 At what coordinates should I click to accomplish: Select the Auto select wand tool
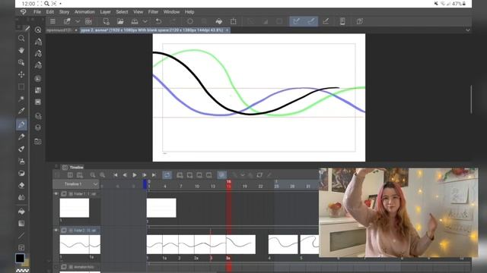[21, 99]
